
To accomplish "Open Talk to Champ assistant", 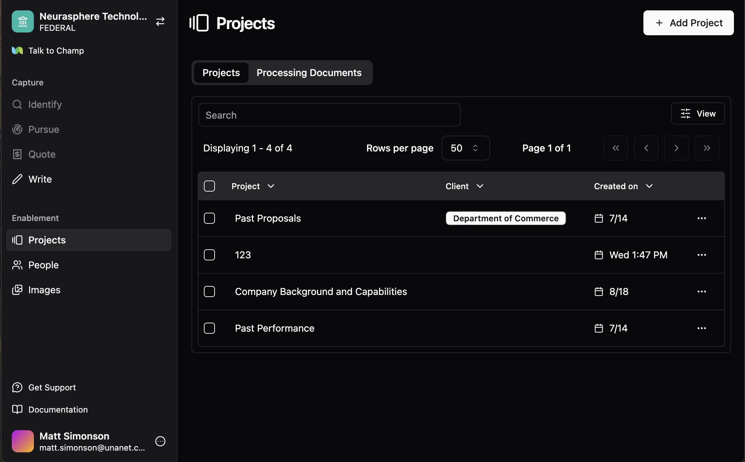I will pyautogui.click(x=56, y=51).
